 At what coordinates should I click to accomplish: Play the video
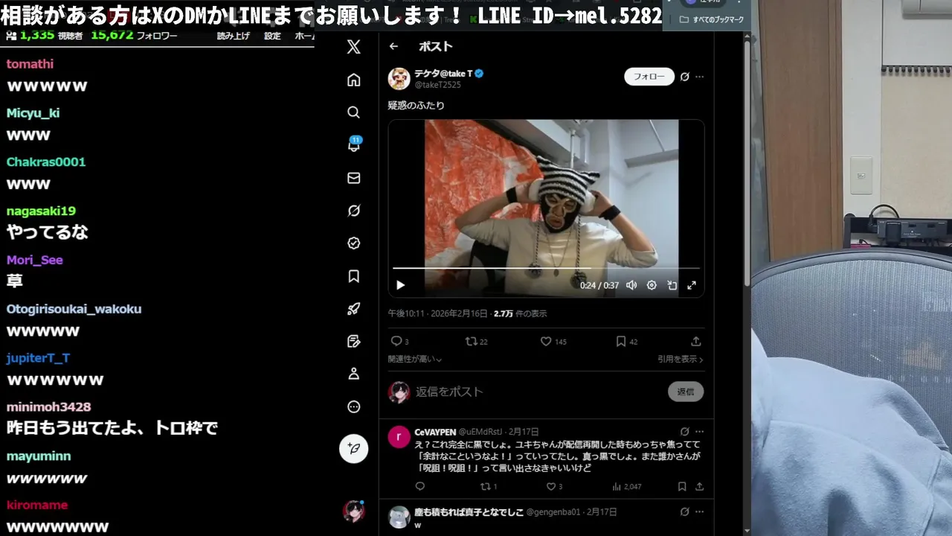click(x=400, y=285)
